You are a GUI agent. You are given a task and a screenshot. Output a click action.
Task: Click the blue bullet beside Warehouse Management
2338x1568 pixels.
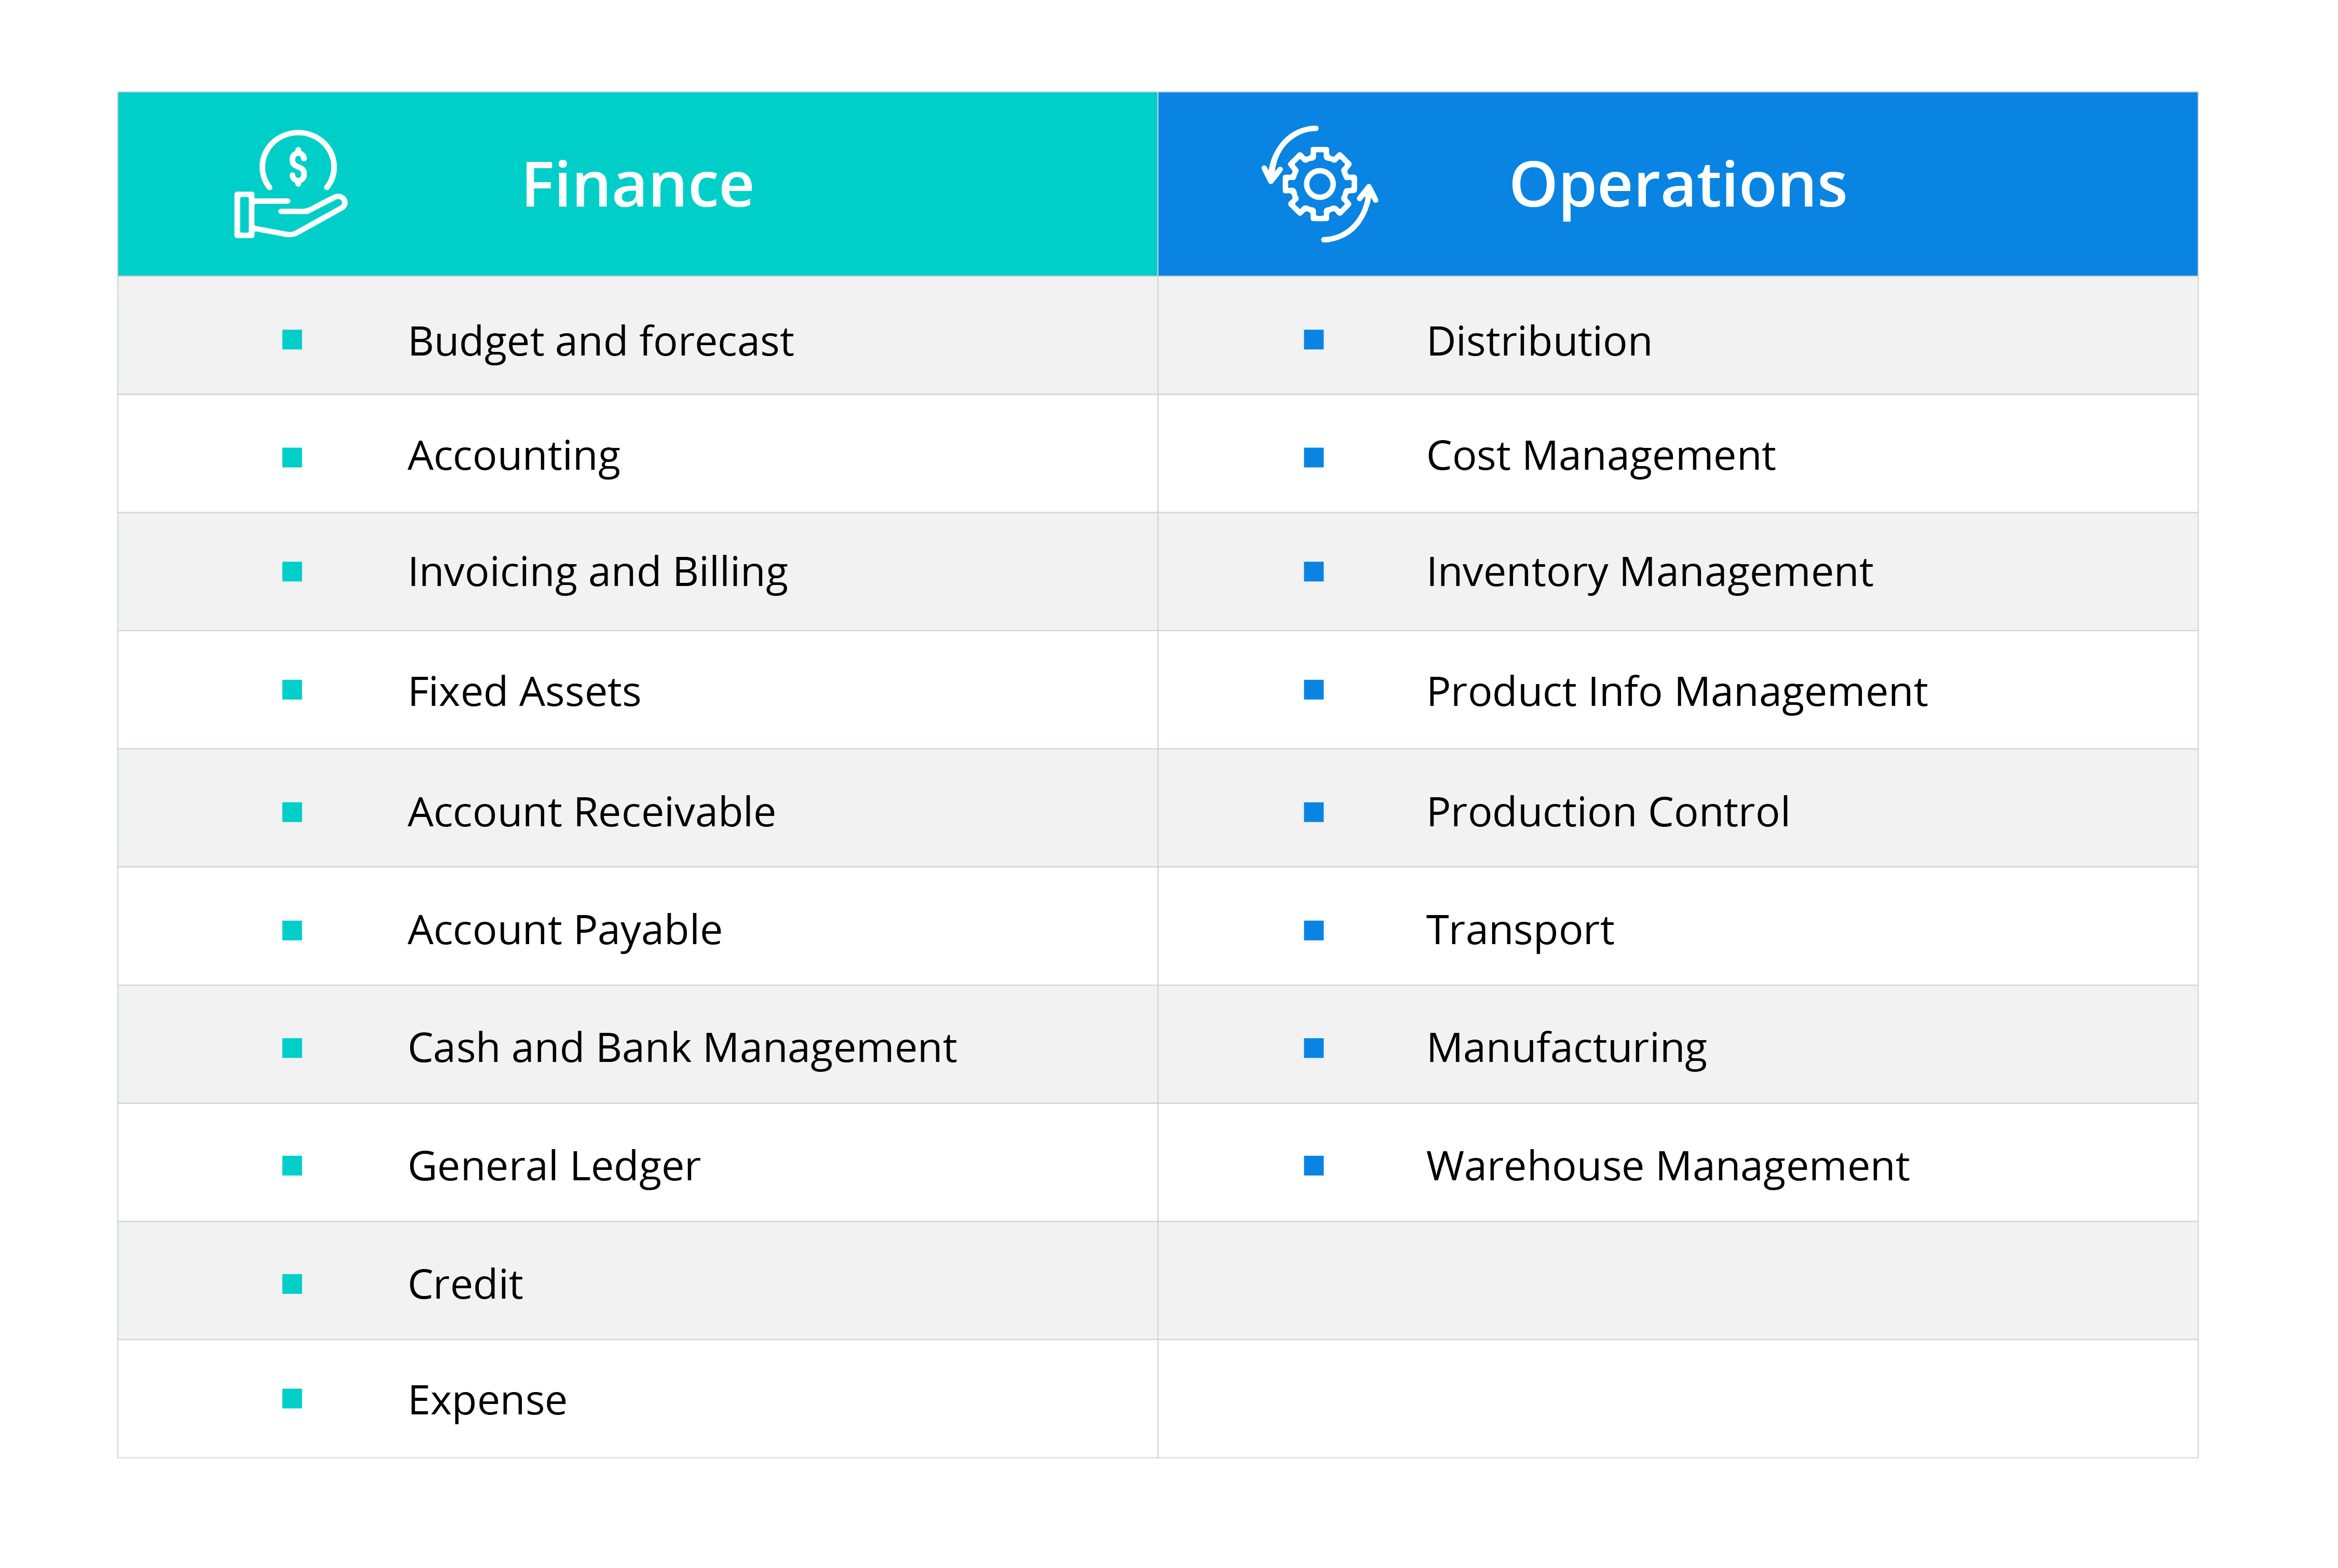(1314, 1166)
